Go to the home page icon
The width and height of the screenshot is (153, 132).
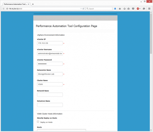120,9
